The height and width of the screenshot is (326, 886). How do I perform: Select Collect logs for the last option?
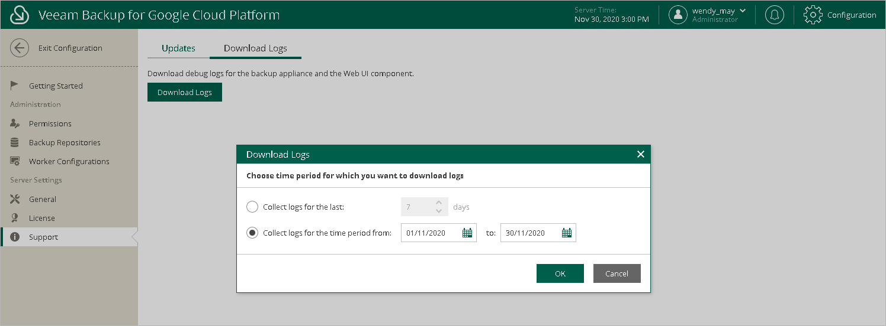click(252, 207)
